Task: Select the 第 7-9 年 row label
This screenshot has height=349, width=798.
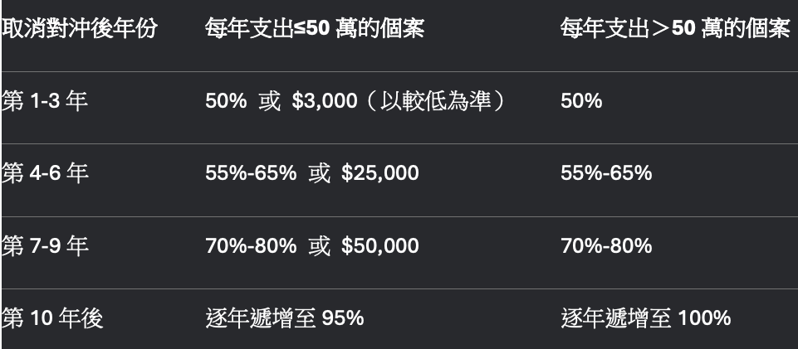Action: point(45,246)
